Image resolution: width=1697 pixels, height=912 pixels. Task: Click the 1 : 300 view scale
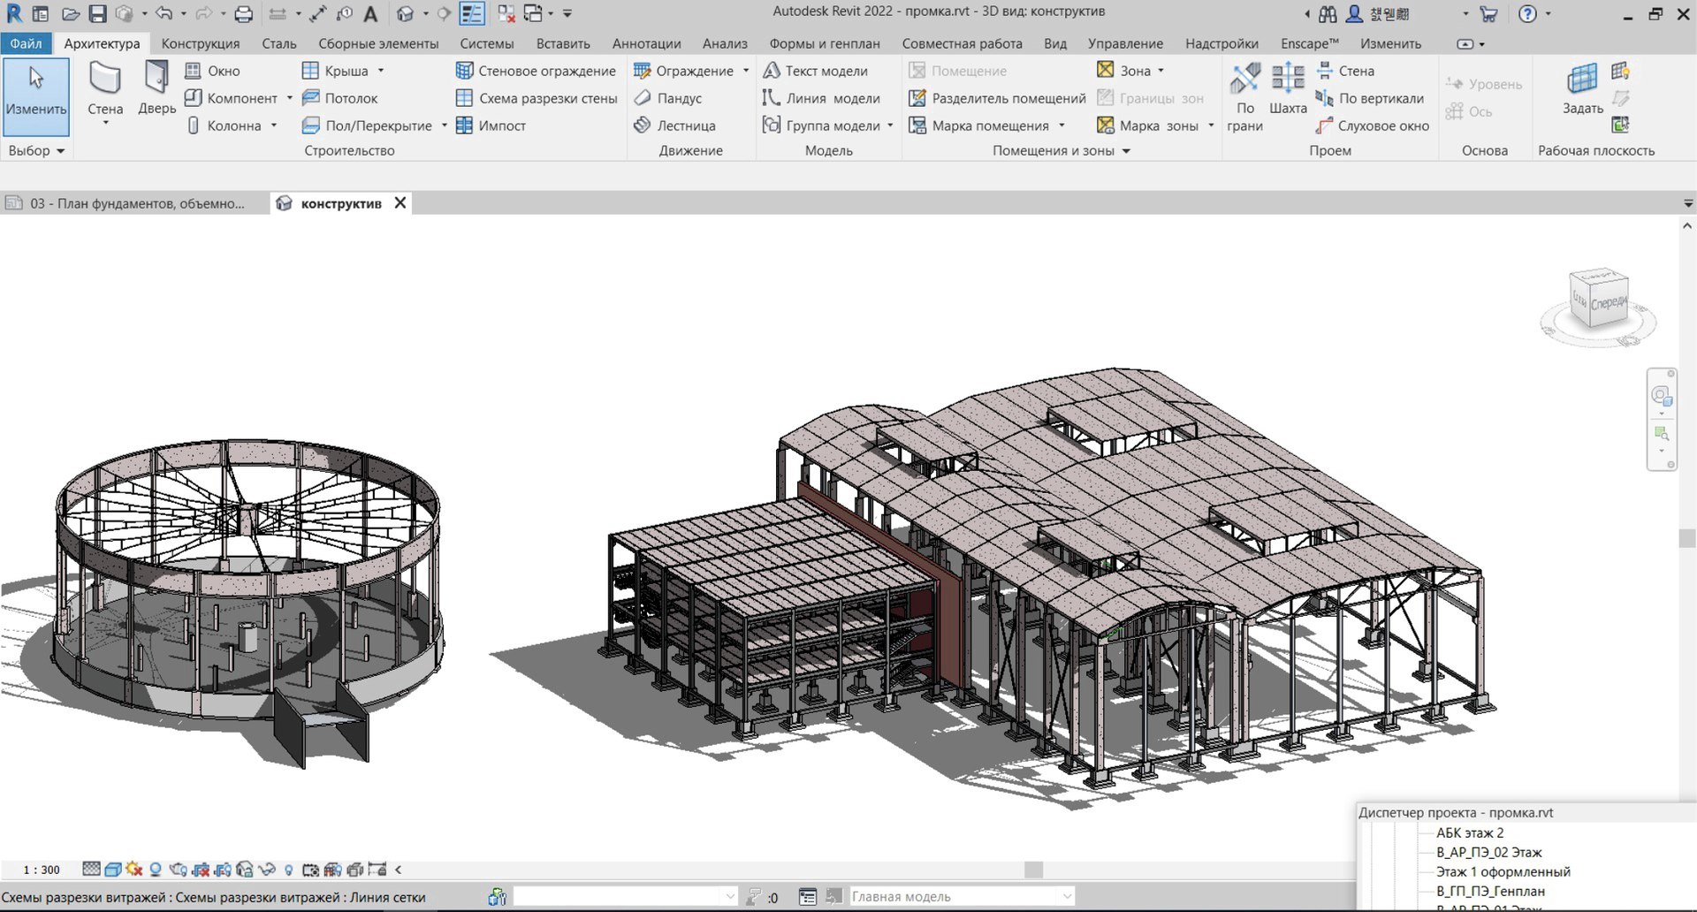coord(42,870)
